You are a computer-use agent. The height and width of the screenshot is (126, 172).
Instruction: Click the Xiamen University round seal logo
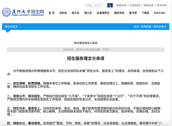click(x=6, y=12)
